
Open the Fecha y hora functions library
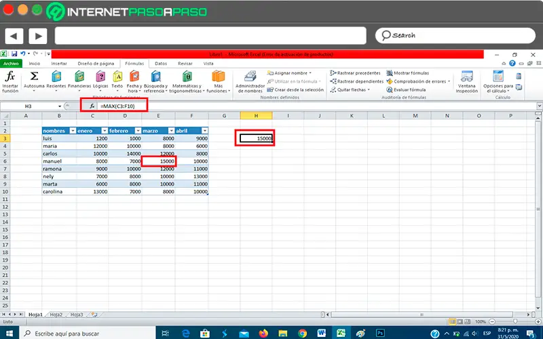tap(134, 81)
